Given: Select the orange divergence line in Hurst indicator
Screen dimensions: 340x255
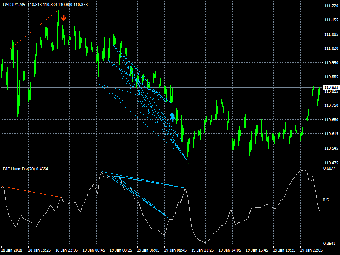Looking at the screenshot, I should coord(31,192).
